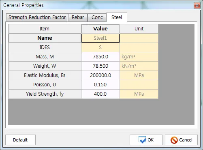Click the Yield Strength, fy row label
The height and width of the screenshot is (150, 203).
[x=45, y=94]
